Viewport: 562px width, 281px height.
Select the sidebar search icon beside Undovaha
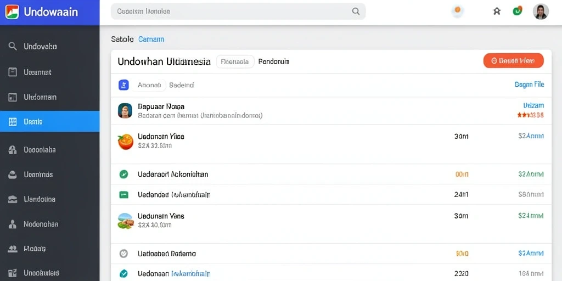pos(13,46)
